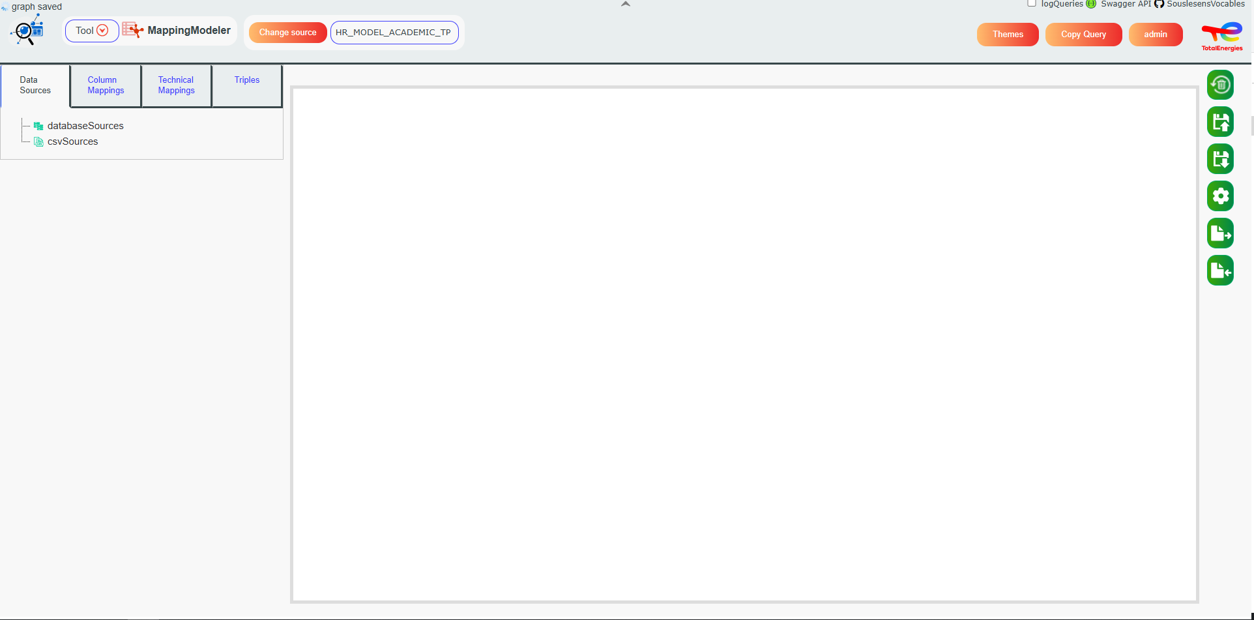1254x620 pixels.
Task: Click the green Swagger icon
Action: coord(1091,4)
